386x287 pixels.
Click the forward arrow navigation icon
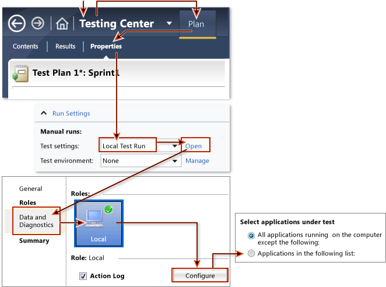[x=38, y=23]
